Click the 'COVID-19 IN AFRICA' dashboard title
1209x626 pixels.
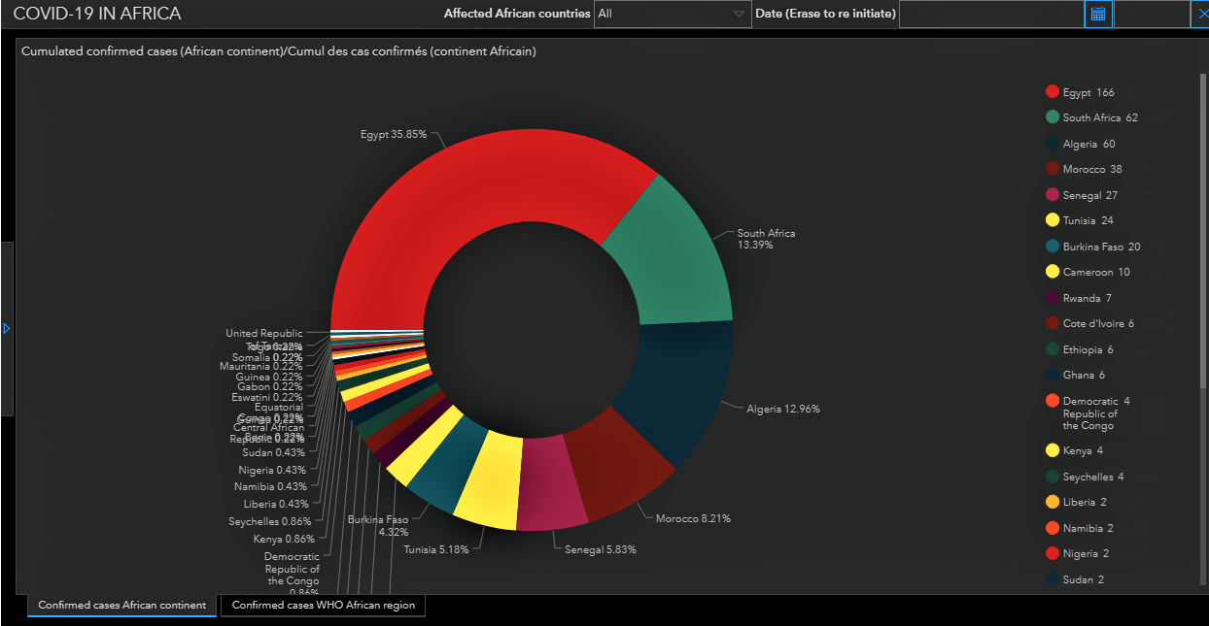click(x=97, y=15)
